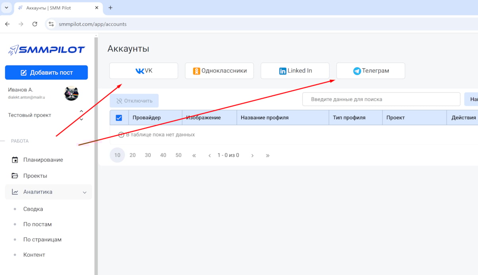Set page size to 40 rows

click(163, 155)
